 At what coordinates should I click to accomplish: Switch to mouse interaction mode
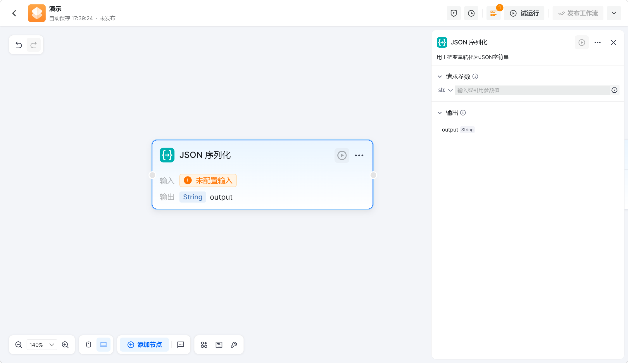89,345
